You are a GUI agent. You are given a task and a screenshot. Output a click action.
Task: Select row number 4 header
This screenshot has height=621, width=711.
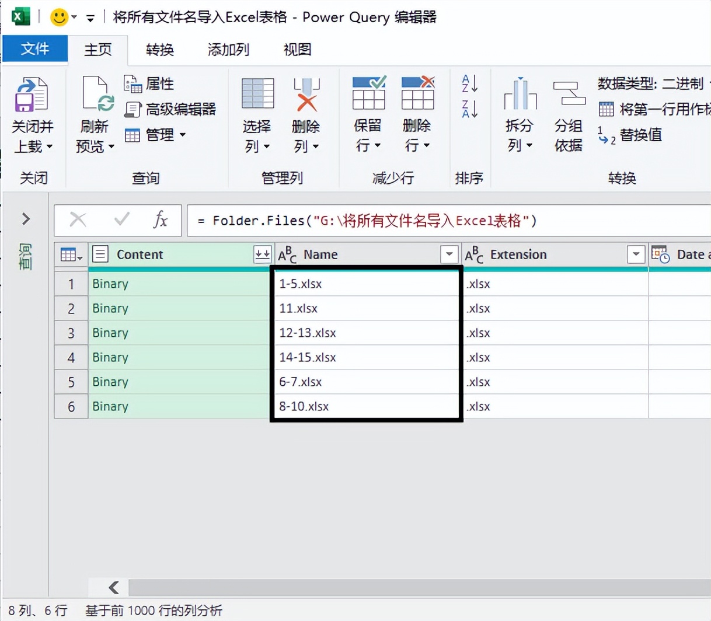[71, 358]
